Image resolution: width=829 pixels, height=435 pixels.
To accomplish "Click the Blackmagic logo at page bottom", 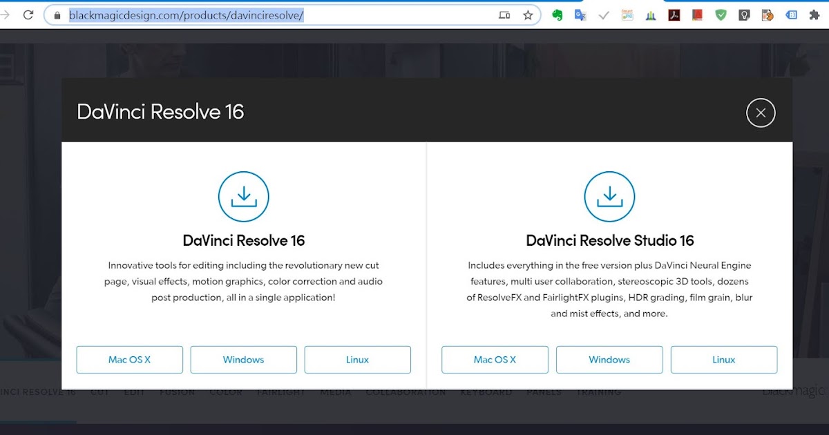I will 794,392.
